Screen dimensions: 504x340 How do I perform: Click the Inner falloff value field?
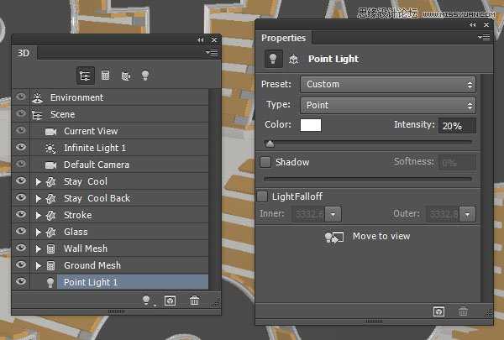[x=308, y=214]
